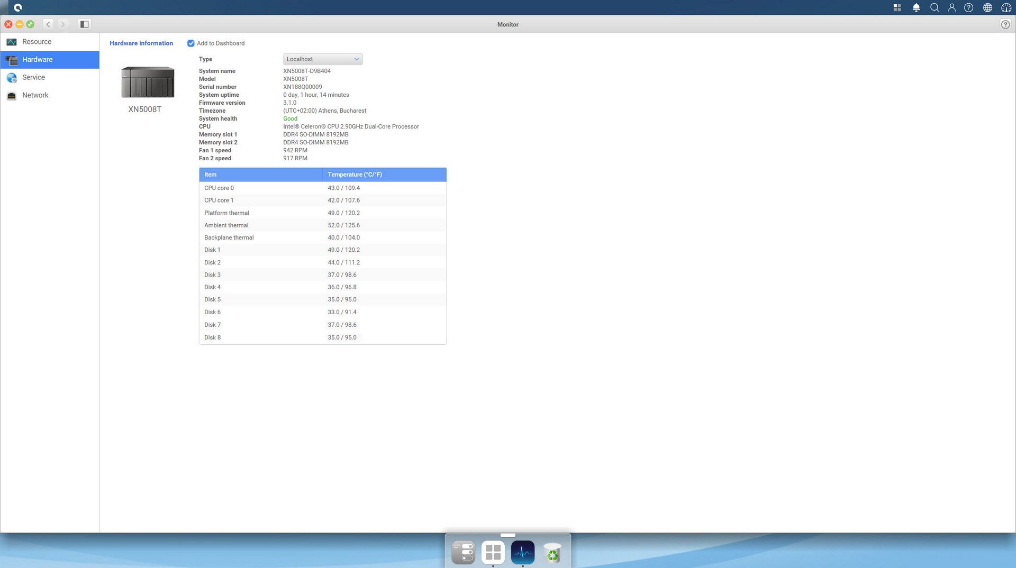The image size is (1016, 568).
Task: Open the app grid dock icon
Action: (x=493, y=553)
